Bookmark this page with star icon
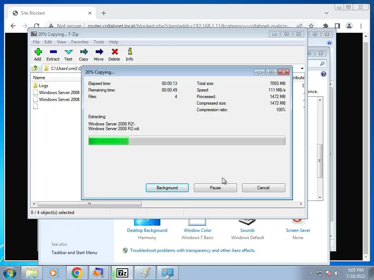Viewport: 374px width, 280px height. [311, 26]
